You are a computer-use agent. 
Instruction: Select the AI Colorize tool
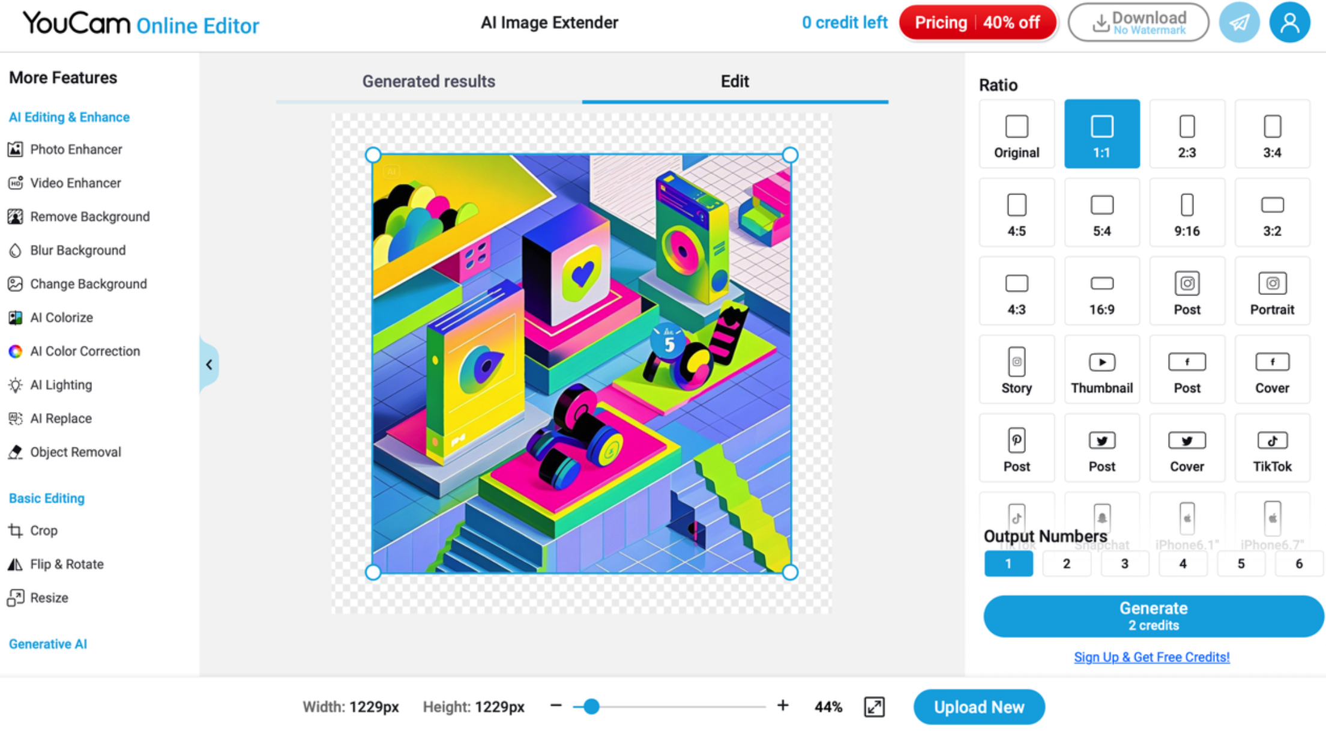tap(62, 317)
